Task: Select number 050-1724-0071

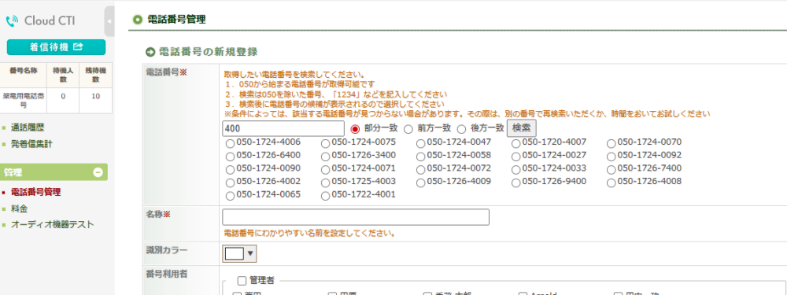Action: pyautogui.click(x=325, y=170)
